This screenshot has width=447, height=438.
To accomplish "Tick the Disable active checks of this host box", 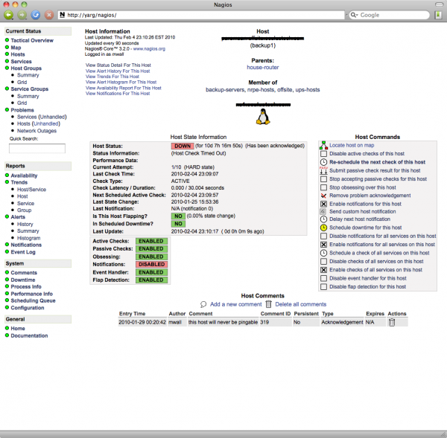I will point(323,154).
